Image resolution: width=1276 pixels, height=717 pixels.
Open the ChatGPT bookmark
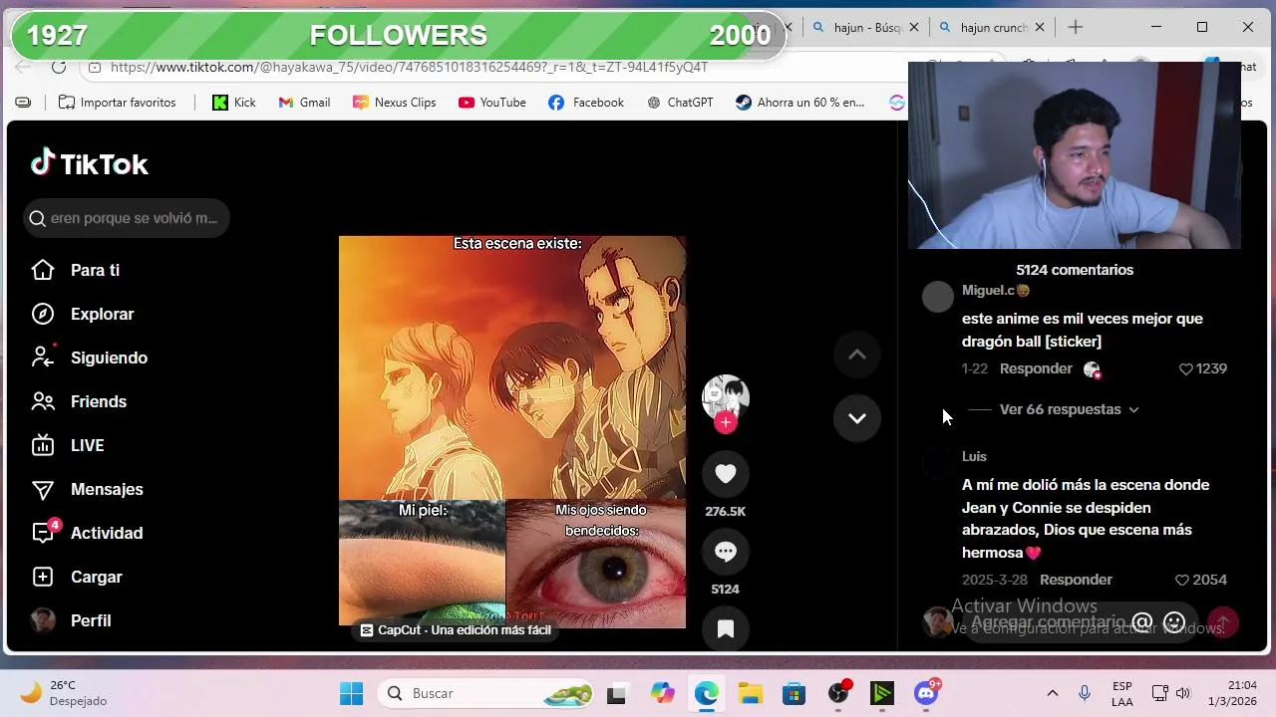point(680,103)
